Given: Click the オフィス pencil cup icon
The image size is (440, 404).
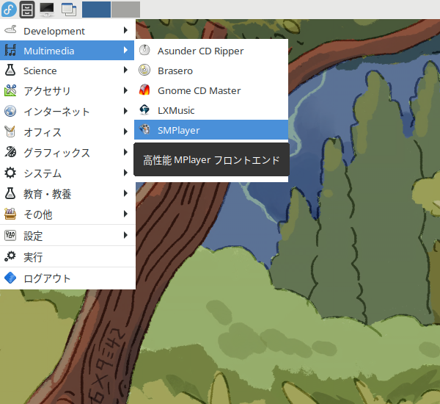Looking at the screenshot, I should (10, 131).
